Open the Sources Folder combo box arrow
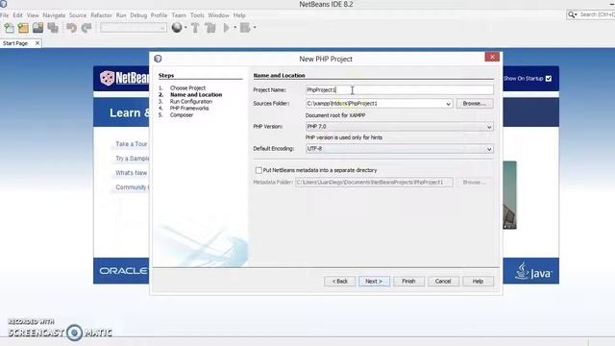Viewport: 615px width, 346px height. click(449, 104)
